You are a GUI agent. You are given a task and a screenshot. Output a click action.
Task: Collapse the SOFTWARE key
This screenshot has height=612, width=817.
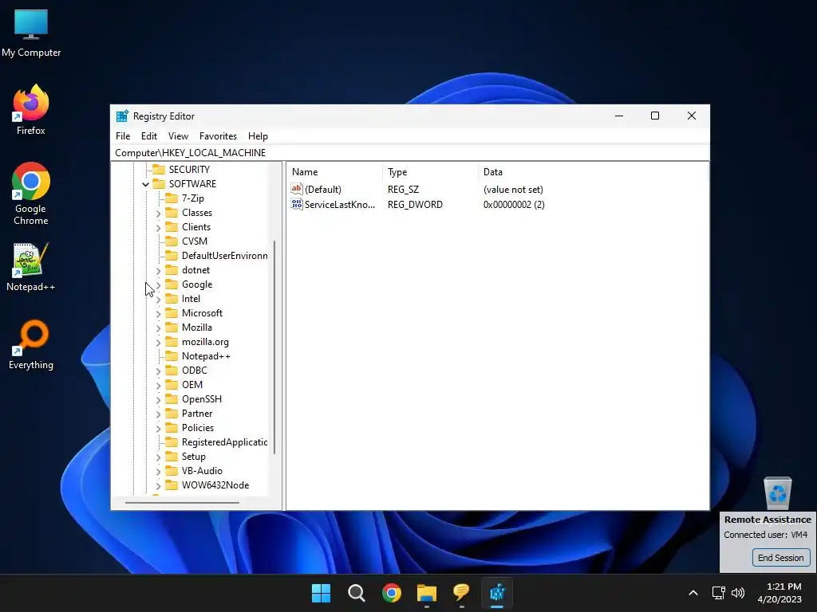(145, 184)
